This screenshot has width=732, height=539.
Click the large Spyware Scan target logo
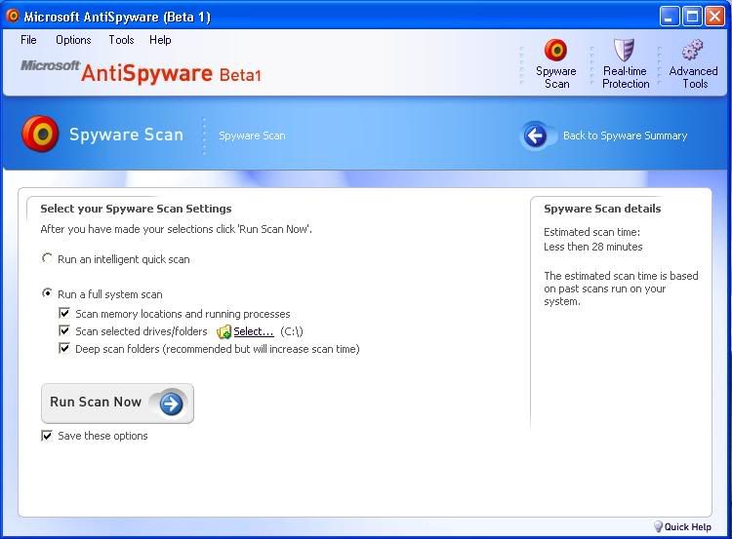pos(40,134)
